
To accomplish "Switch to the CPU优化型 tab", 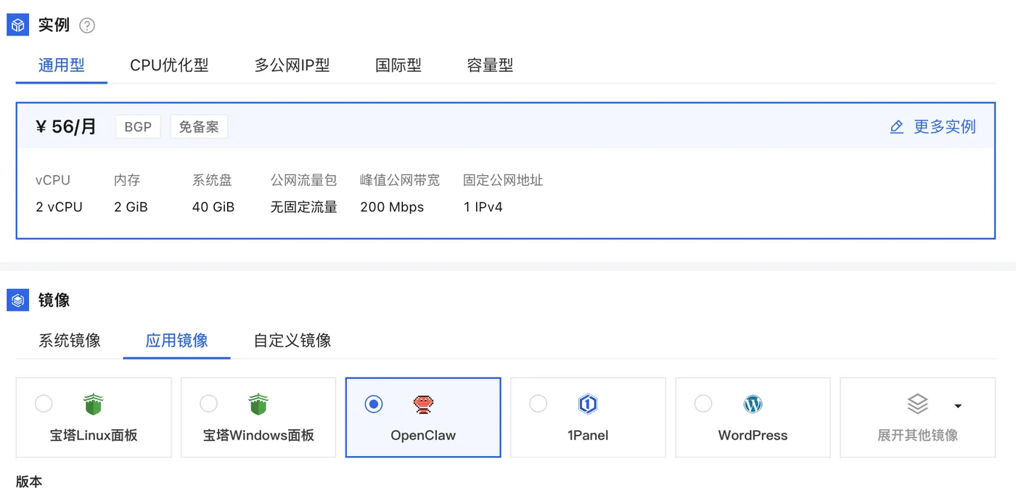I will click(169, 65).
